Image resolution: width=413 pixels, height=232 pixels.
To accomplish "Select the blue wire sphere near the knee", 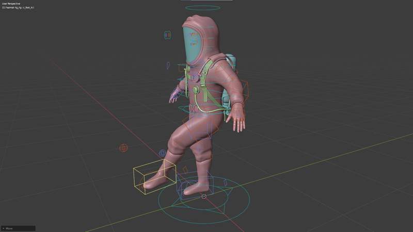I will click(163, 153).
